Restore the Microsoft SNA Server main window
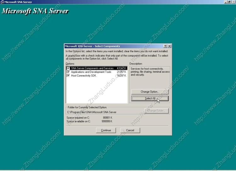The width and height of the screenshot is (236, 171). (x=229, y=2)
